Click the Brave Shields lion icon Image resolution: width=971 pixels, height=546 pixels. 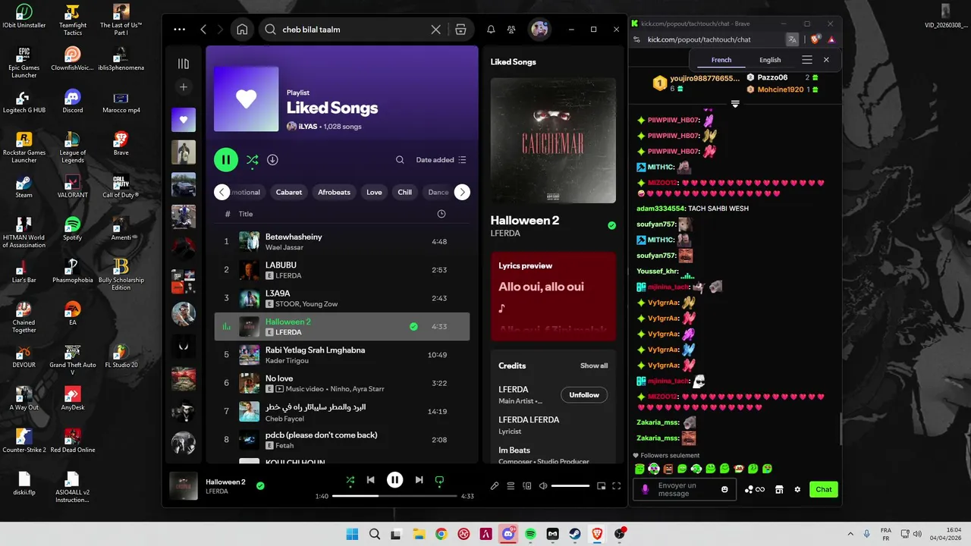pyautogui.click(x=816, y=39)
